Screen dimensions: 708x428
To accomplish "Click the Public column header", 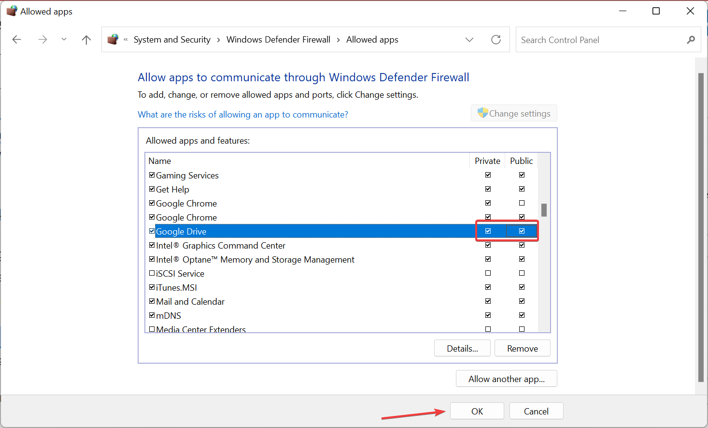I will 522,161.
